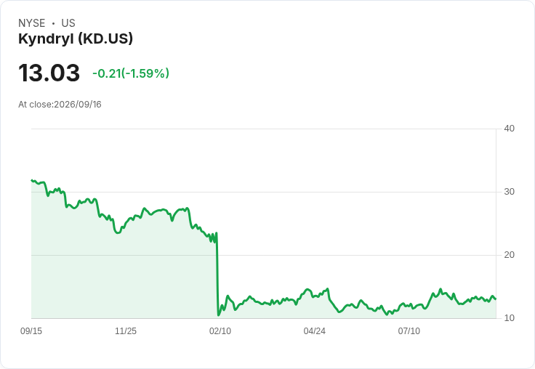Click the dot separator between NYSE and US
The image size is (535, 369).
tap(53, 23)
